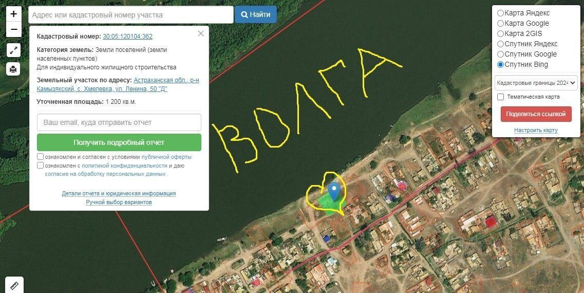Screen dimensions: 584x293
Task: Open the ruler measurement tool
Action: coord(14,285)
